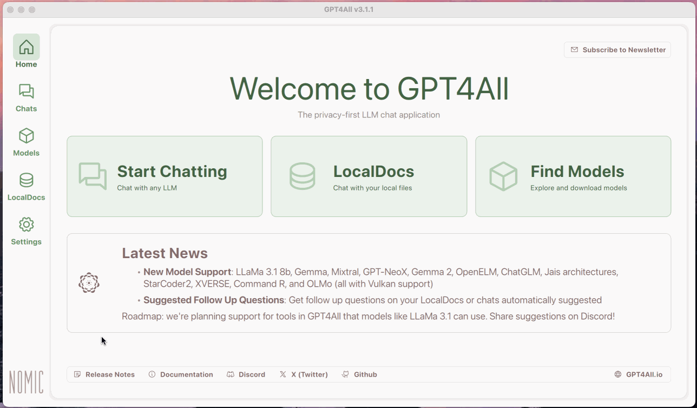Open the X (Twitter) link text
The height and width of the screenshot is (408, 697).
coord(310,374)
